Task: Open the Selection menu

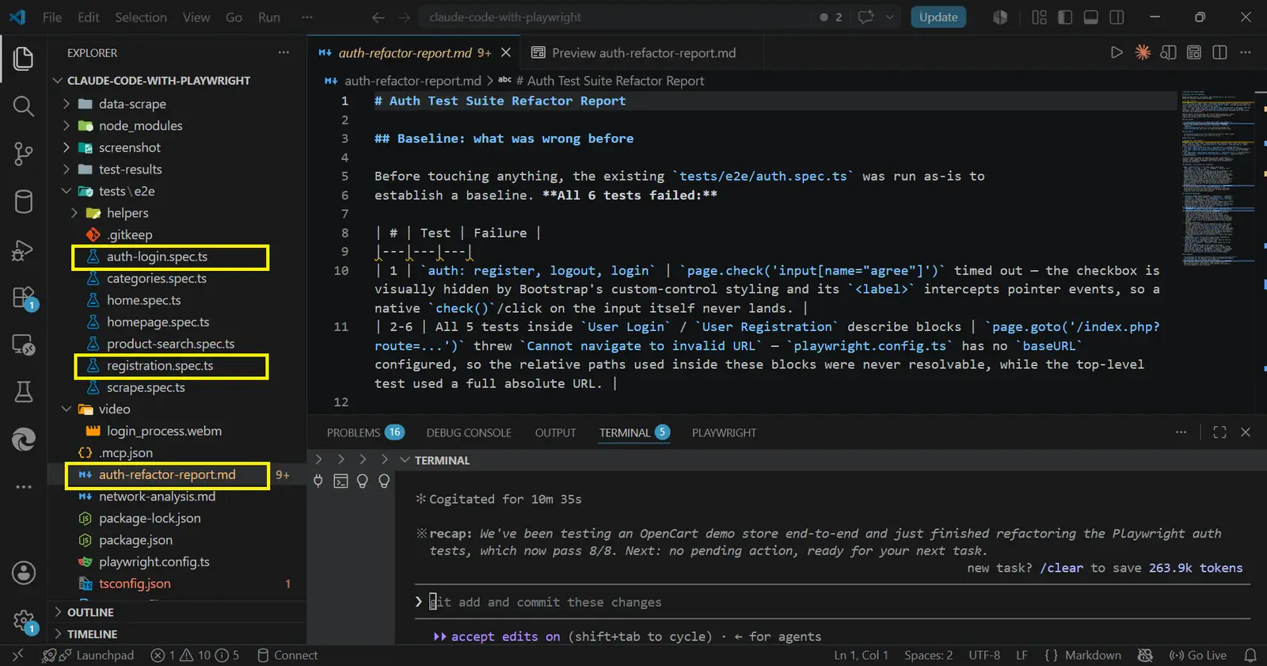Action: coord(141,17)
